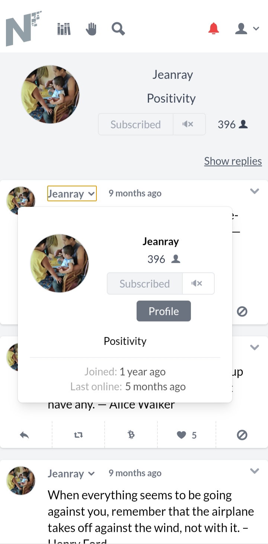Tip bitcoin on the Alice Walker post
268x544 pixels.
131,435
